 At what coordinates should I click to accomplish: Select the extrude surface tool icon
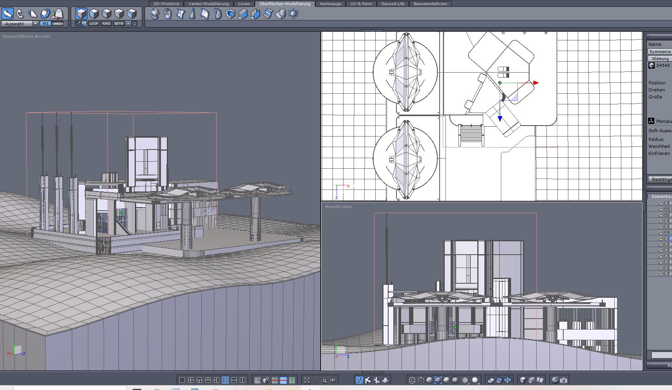point(243,14)
